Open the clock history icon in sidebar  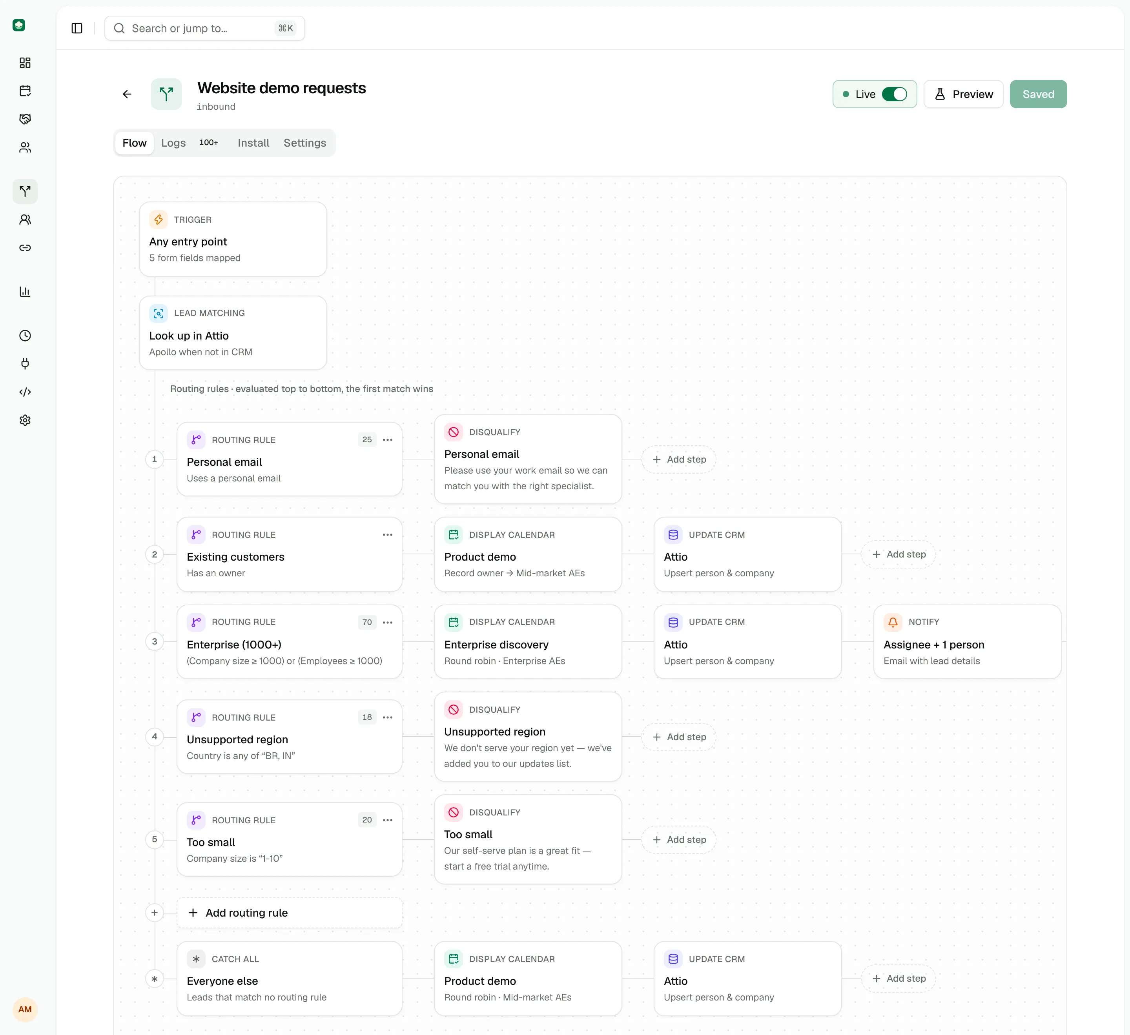coord(25,336)
